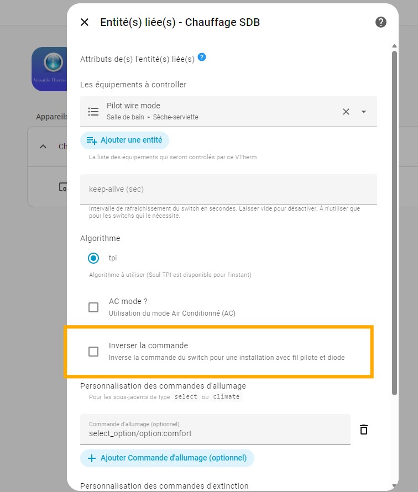Click the list icon beside Pilot wire mode
The height and width of the screenshot is (492, 418).
[93, 112]
